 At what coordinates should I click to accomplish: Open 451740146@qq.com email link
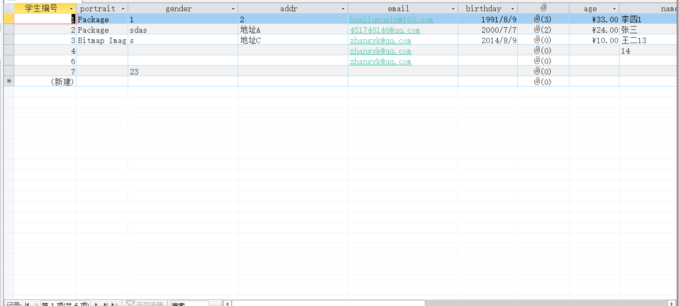(x=385, y=30)
